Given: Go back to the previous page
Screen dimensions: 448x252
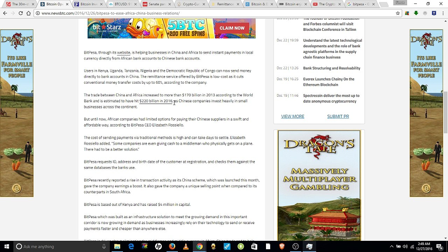Looking at the screenshot, I should [5, 13].
